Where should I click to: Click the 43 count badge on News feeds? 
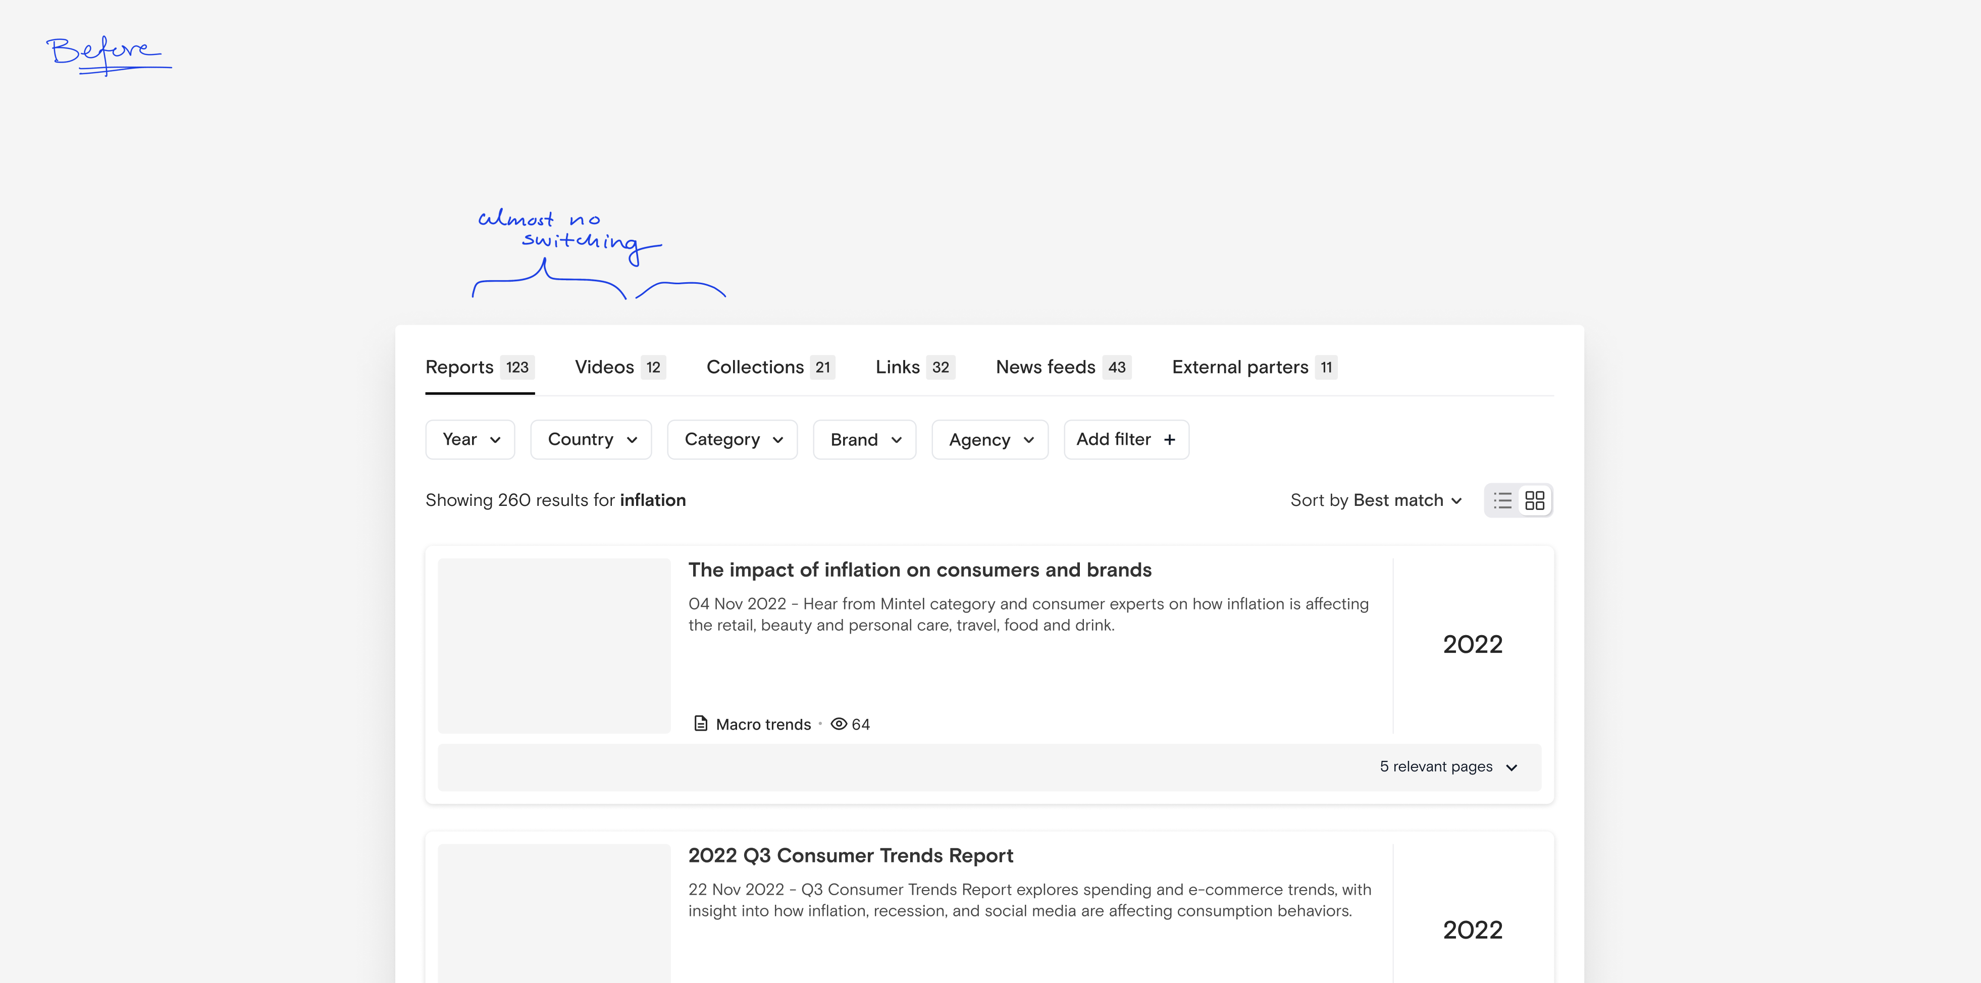pyautogui.click(x=1117, y=368)
